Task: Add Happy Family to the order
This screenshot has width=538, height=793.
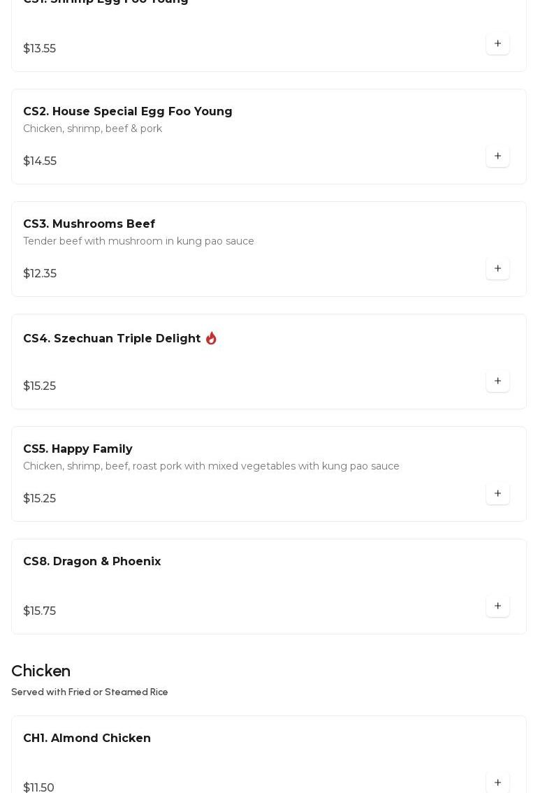Action: [x=497, y=494]
